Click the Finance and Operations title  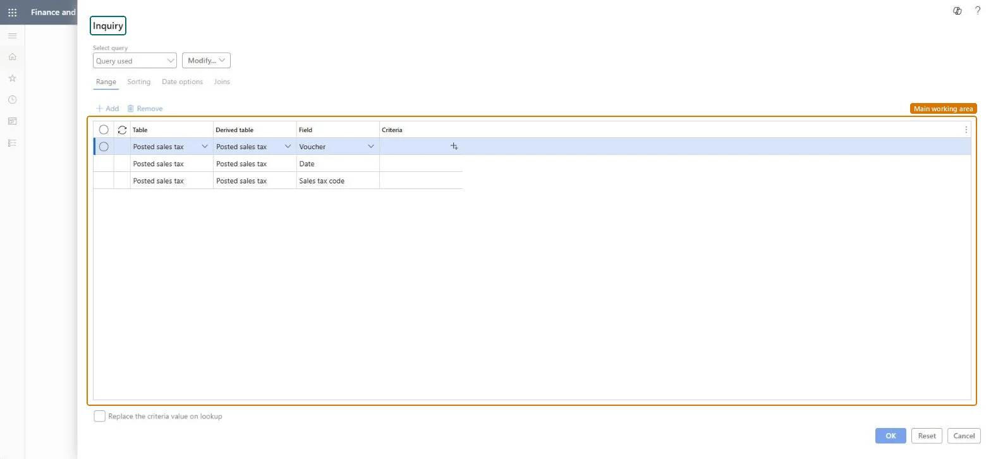pos(53,12)
